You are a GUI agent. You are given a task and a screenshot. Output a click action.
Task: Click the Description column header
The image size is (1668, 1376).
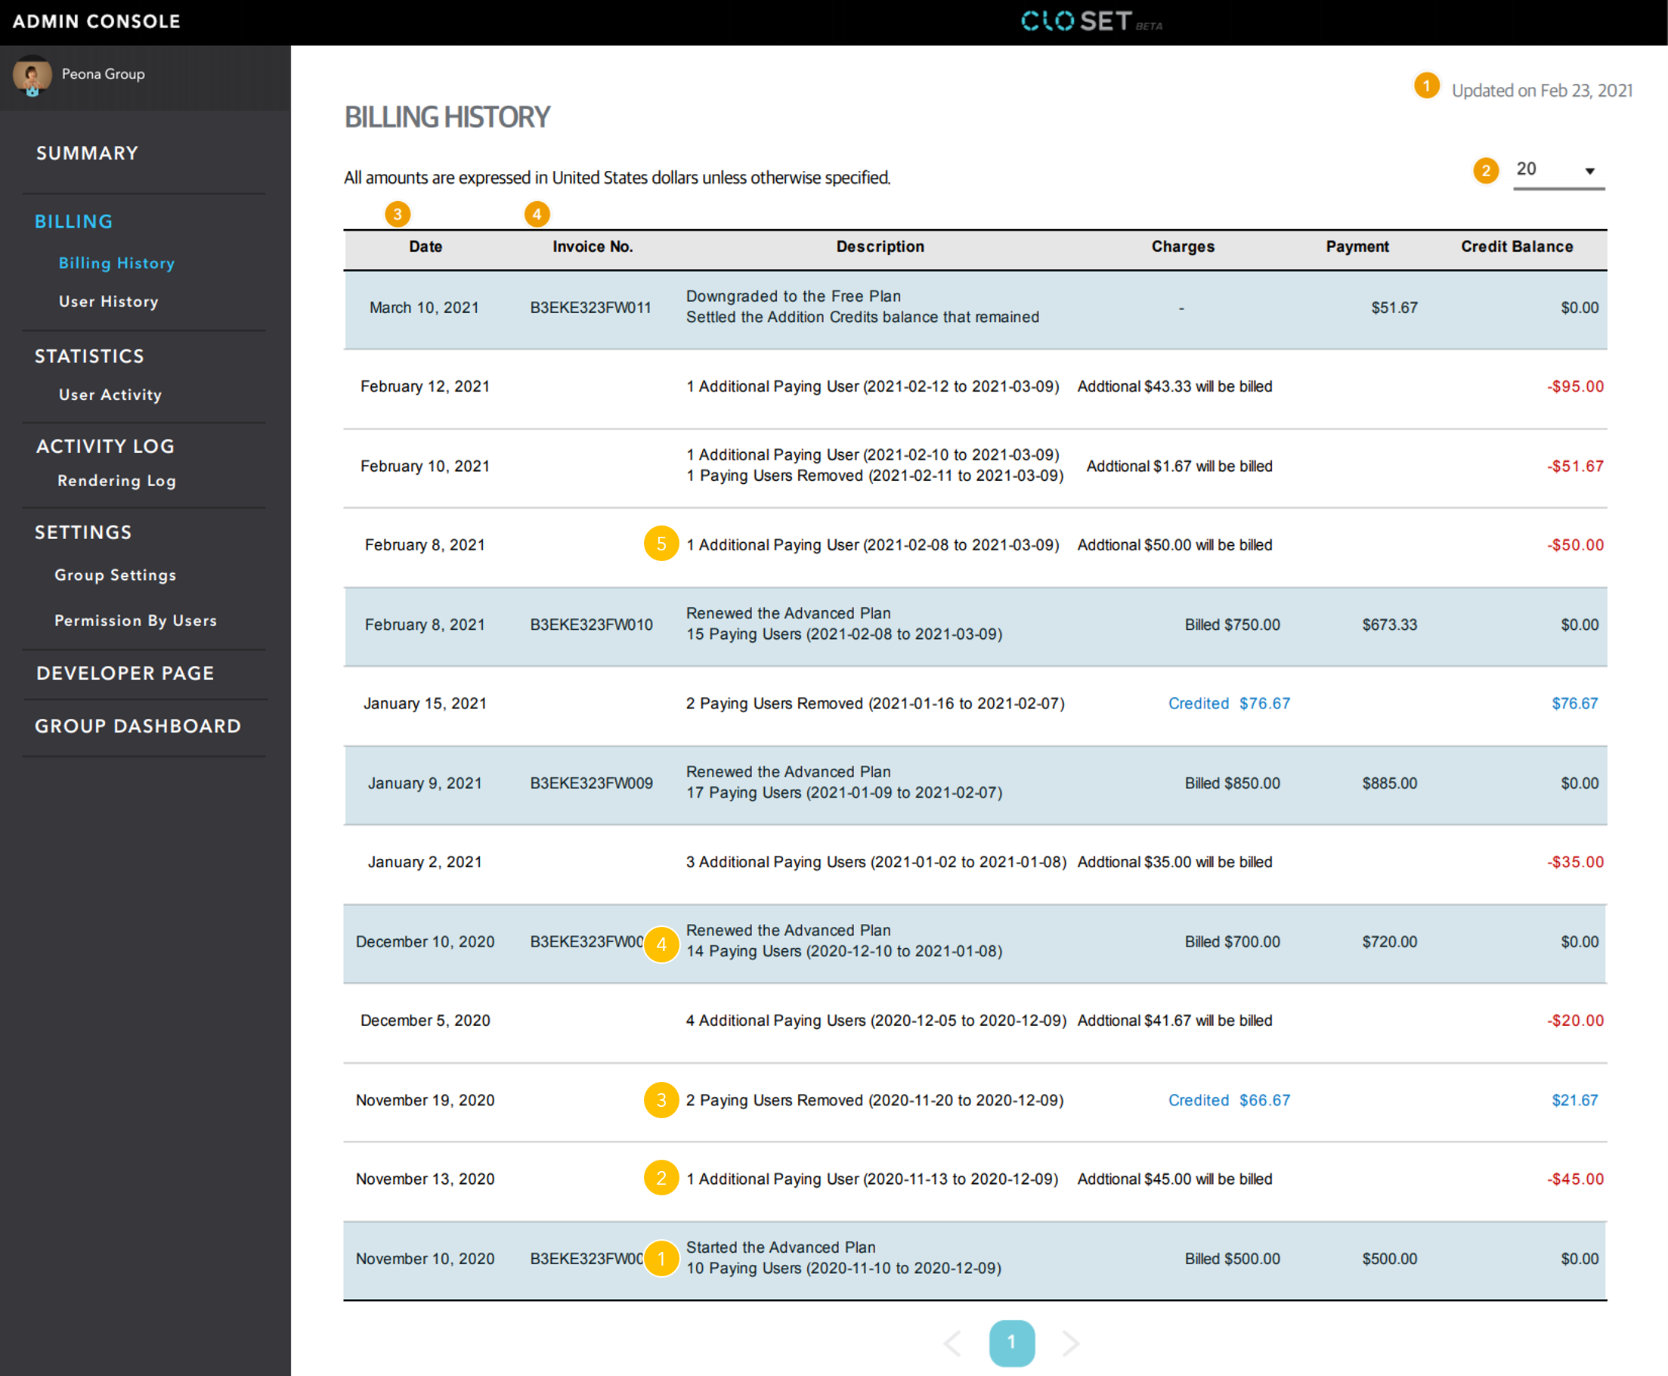[x=880, y=246]
